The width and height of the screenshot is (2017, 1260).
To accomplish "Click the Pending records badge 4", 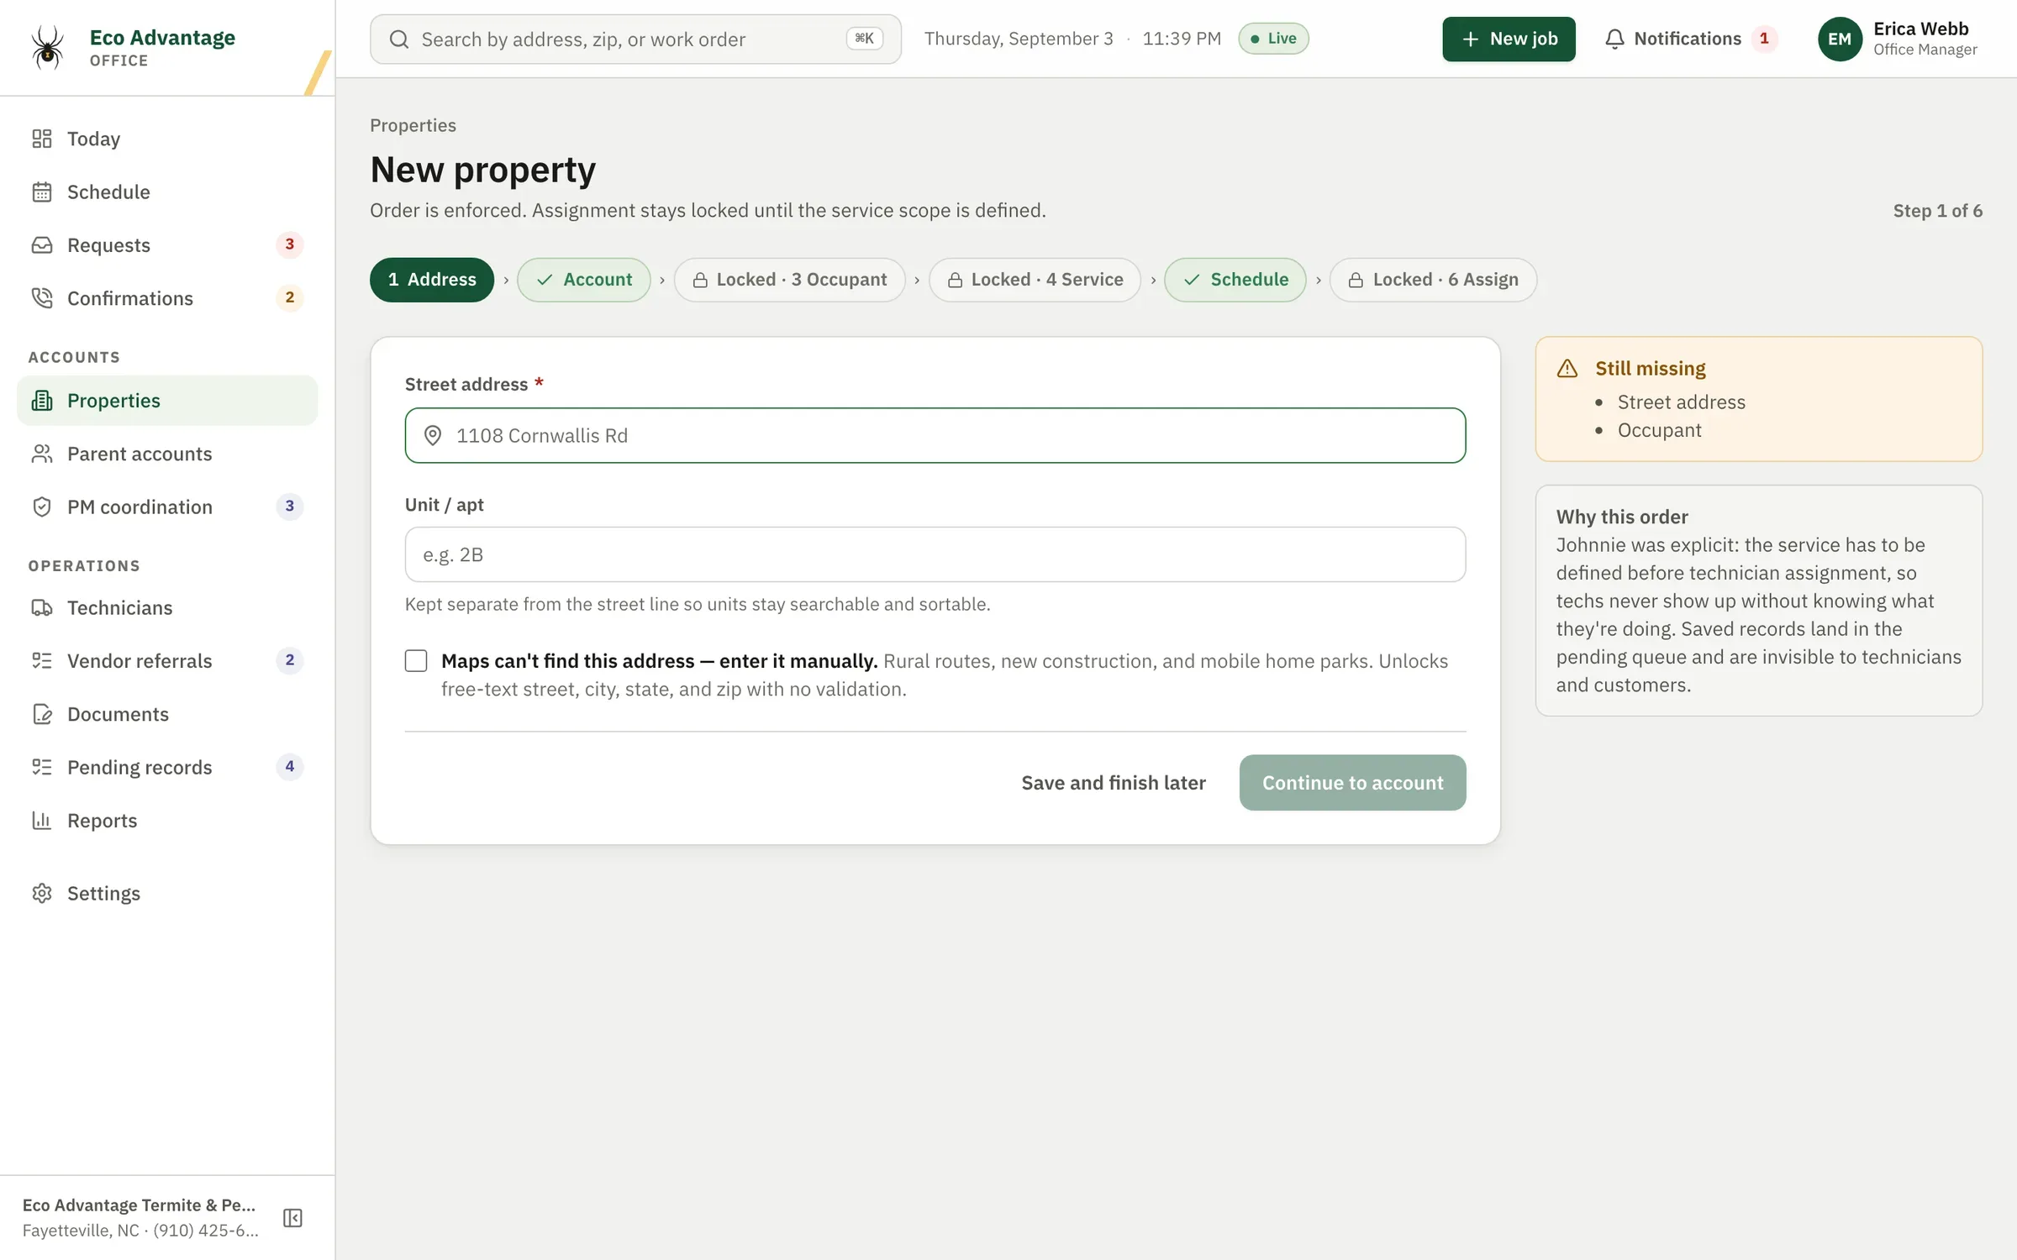I will click(x=289, y=766).
